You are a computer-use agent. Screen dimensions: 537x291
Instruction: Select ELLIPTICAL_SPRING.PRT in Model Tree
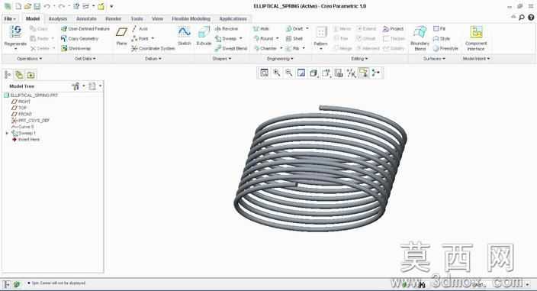pos(31,95)
